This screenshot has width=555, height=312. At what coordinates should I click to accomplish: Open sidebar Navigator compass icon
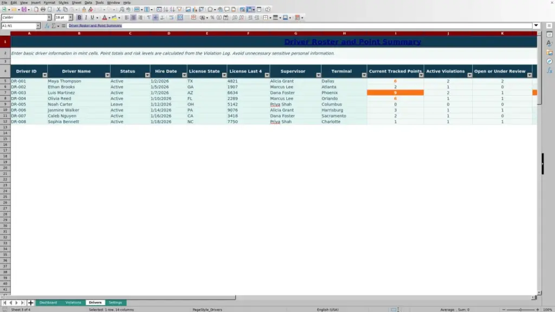[550, 62]
